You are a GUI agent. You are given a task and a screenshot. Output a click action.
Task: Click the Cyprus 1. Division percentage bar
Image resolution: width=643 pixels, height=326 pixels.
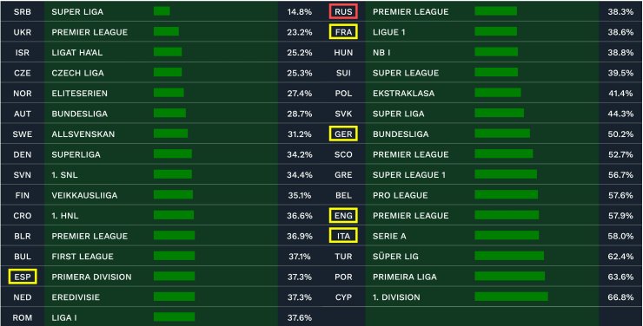512,297
